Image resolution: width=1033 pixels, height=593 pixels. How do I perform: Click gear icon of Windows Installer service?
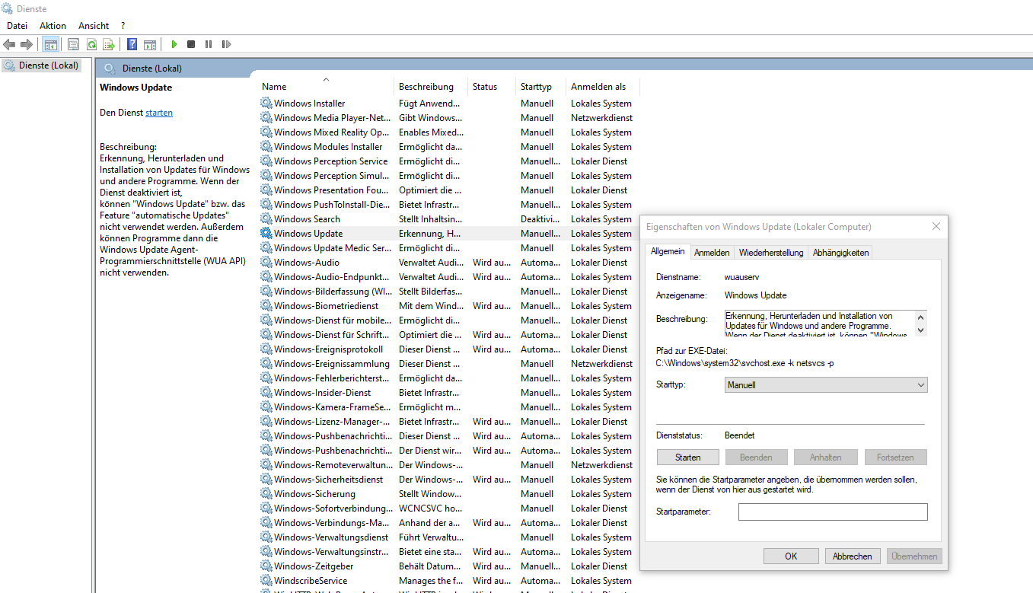point(266,103)
